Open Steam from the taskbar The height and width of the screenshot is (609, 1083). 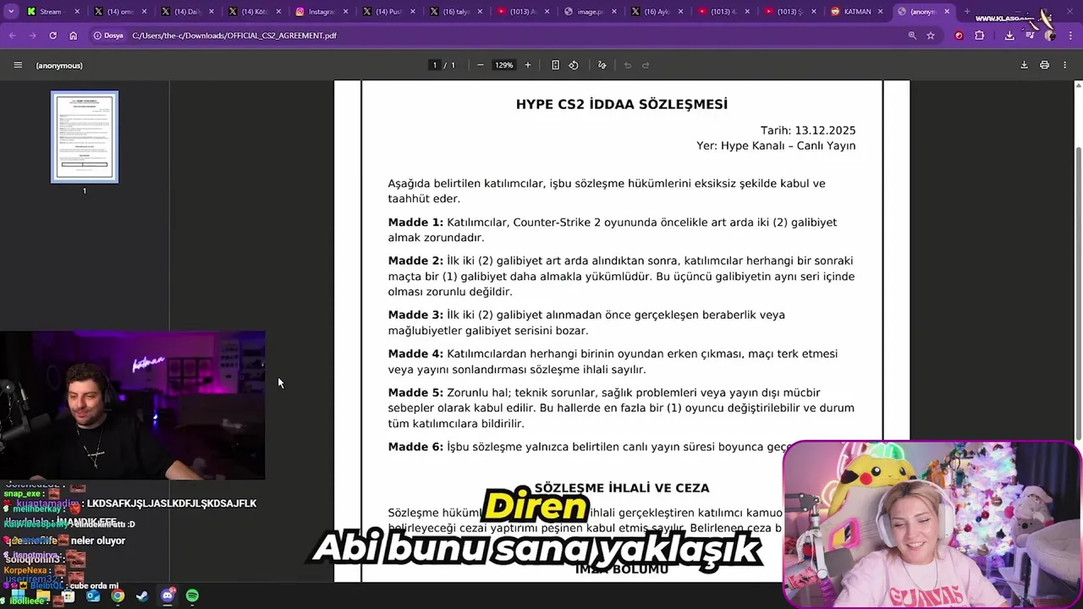tap(142, 596)
